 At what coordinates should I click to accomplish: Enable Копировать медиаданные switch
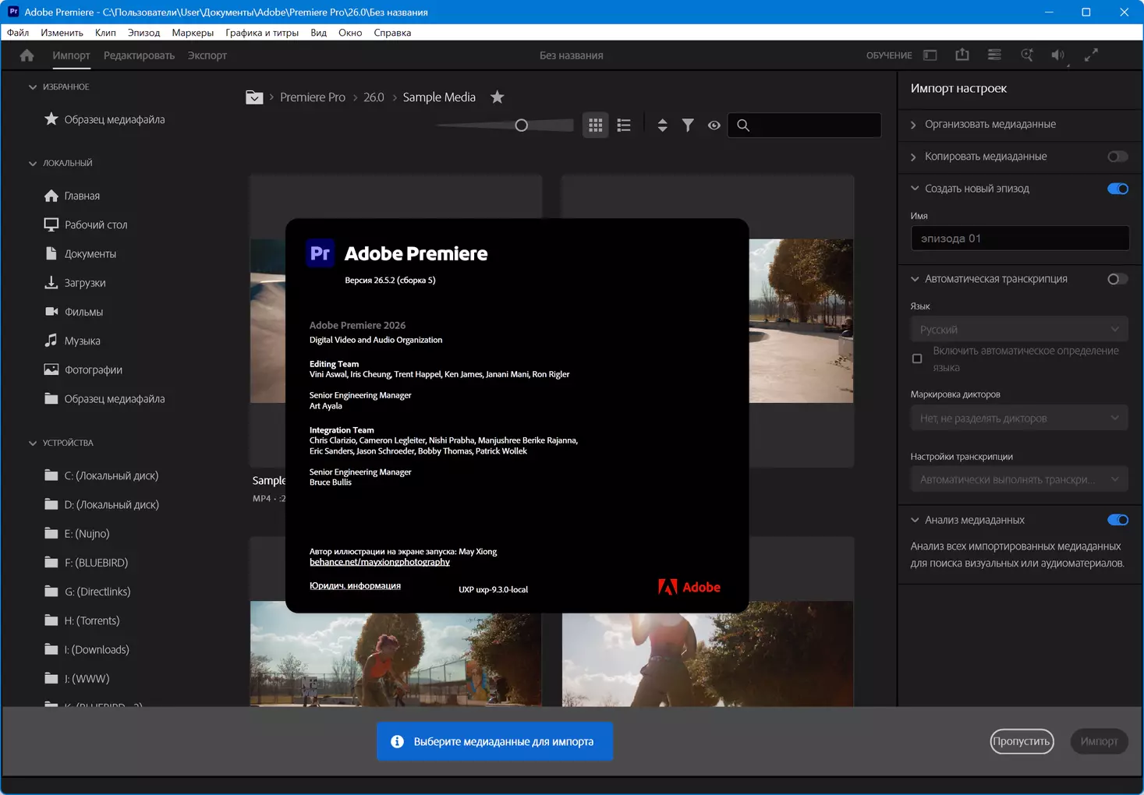pyautogui.click(x=1117, y=157)
